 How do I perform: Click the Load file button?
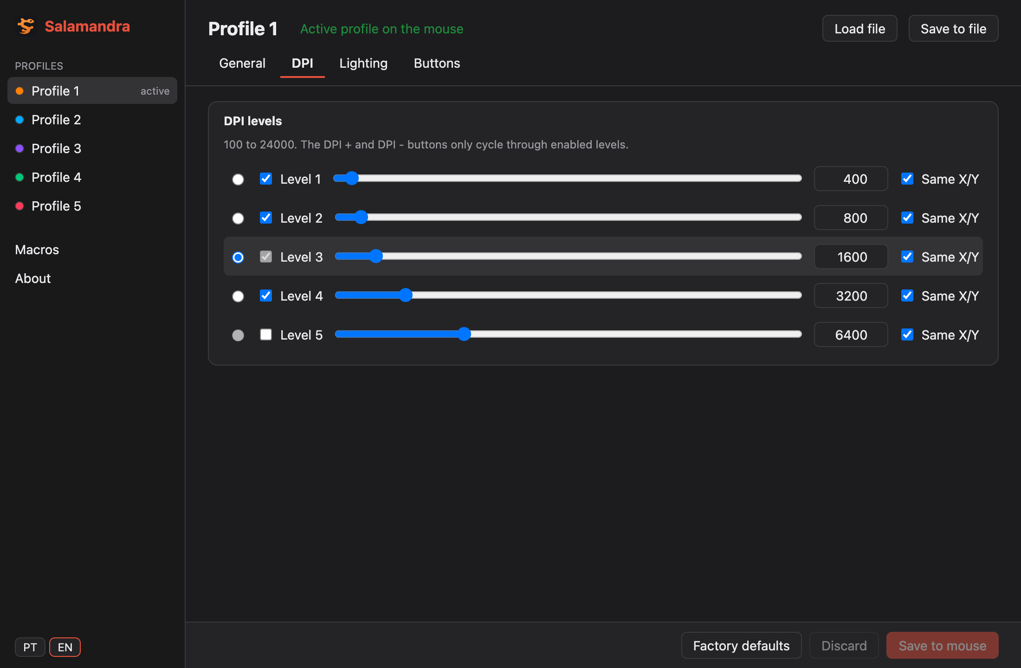[x=860, y=29]
